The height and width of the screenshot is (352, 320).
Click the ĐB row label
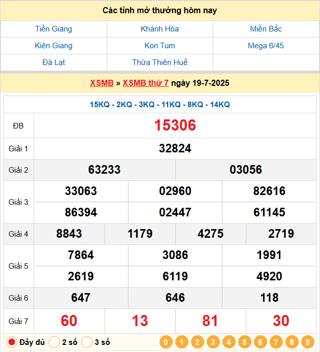click(18, 126)
